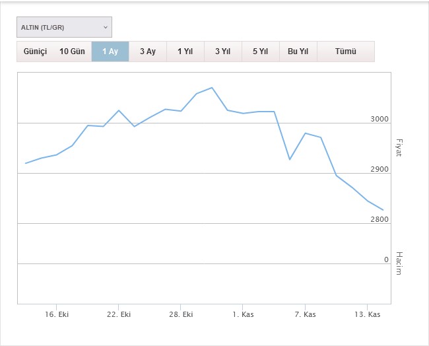Switch to the Bu Yıl range
429x346 pixels.
(x=298, y=52)
